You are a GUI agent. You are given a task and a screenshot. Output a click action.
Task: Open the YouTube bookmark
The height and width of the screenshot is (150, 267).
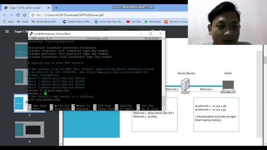coord(134,22)
